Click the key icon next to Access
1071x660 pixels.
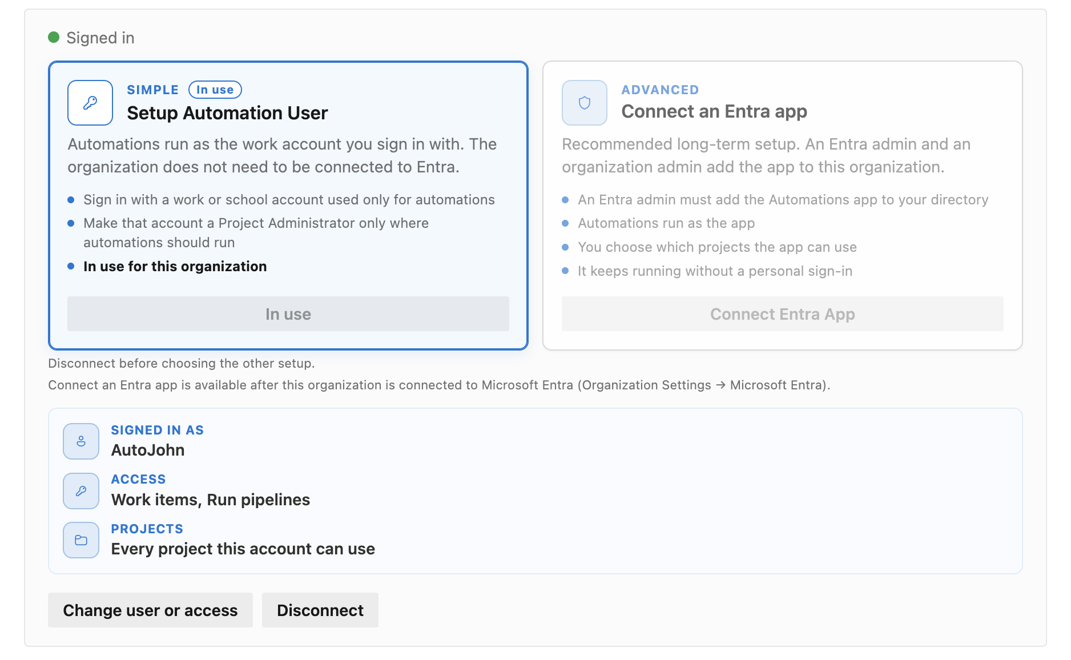coord(81,491)
